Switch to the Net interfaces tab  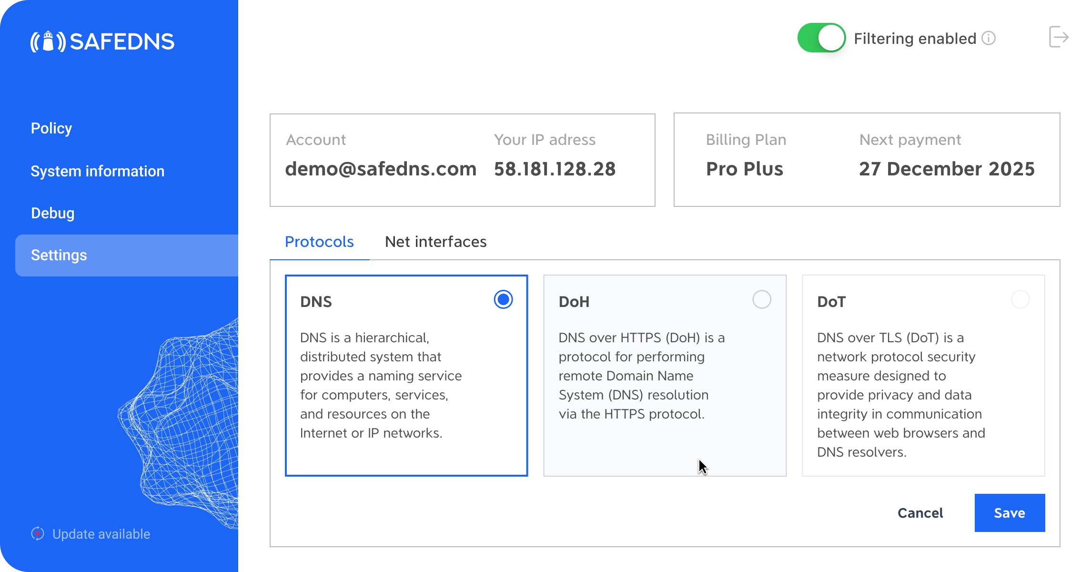435,242
